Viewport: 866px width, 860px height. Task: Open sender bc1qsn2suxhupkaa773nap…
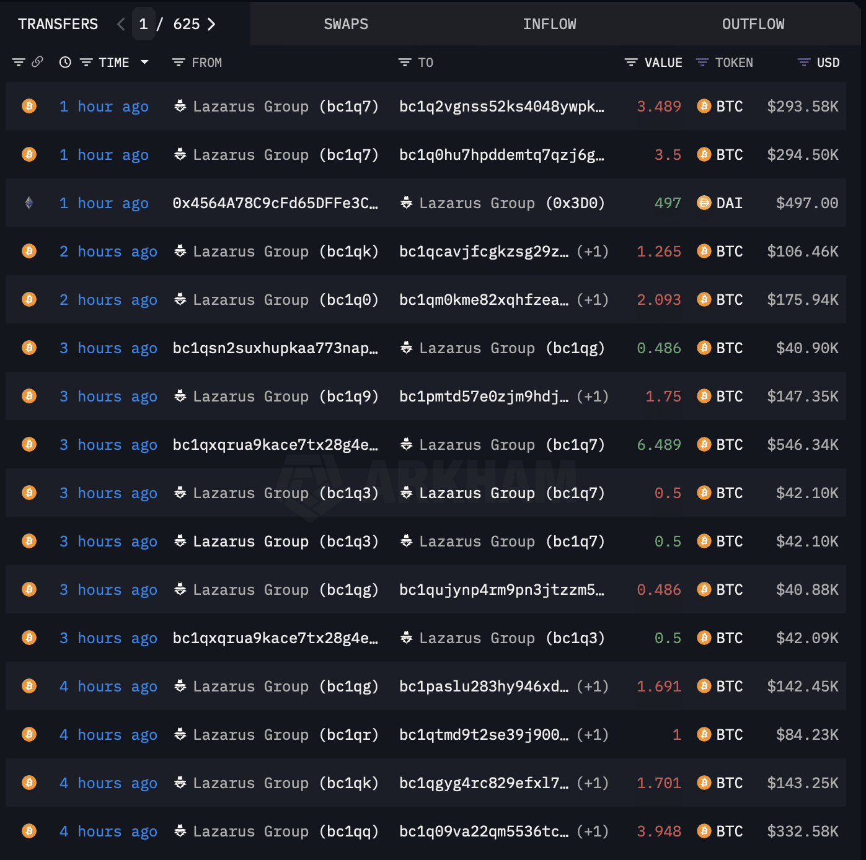point(275,348)
